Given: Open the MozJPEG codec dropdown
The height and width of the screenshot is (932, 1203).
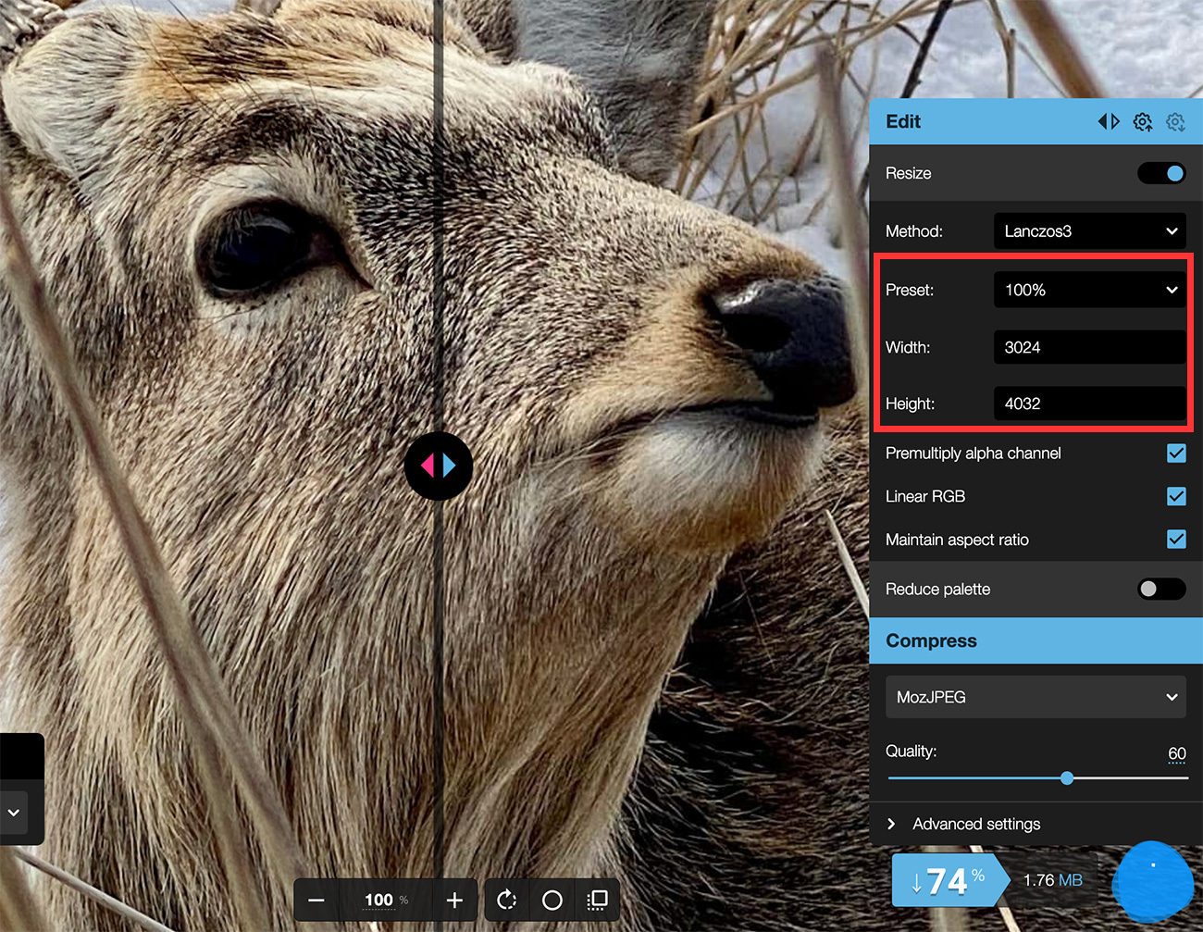Looking at the screenshot, I should coord(1036,697).
